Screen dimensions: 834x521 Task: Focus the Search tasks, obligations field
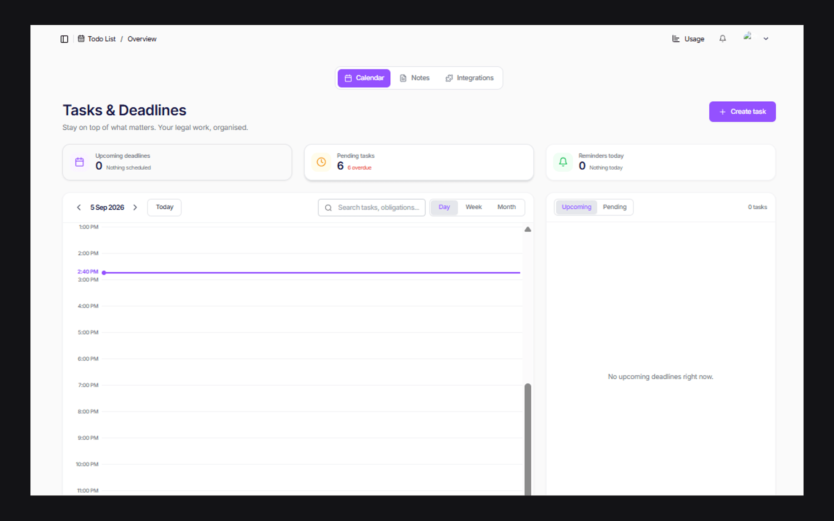tap(372, 208)
